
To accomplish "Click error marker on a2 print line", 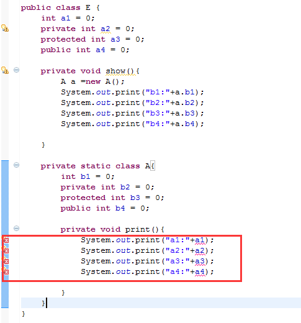I will click(6, 251).
